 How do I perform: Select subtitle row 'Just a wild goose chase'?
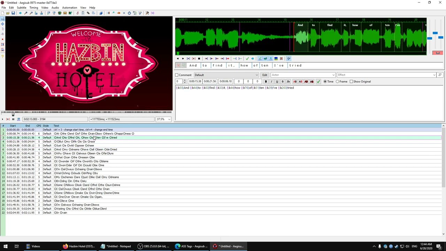click(x=221, y=145)
